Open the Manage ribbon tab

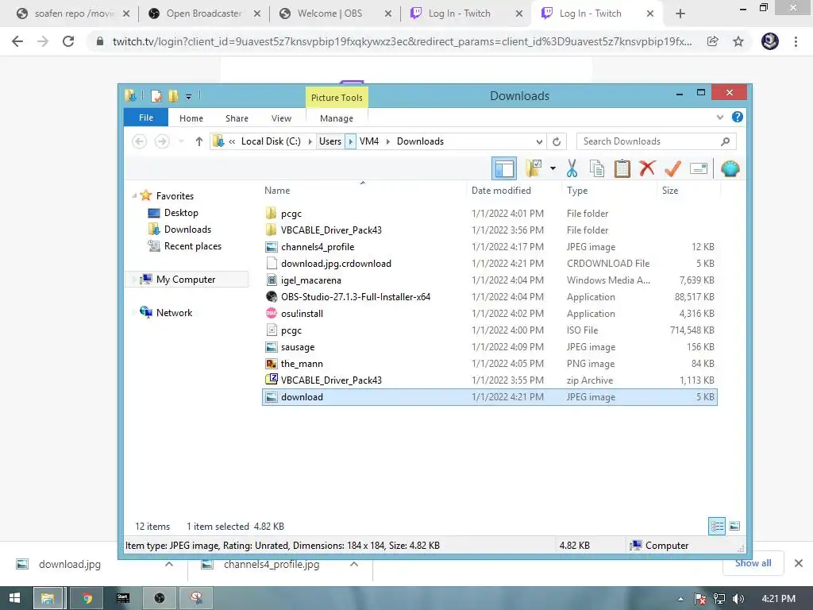337,118
